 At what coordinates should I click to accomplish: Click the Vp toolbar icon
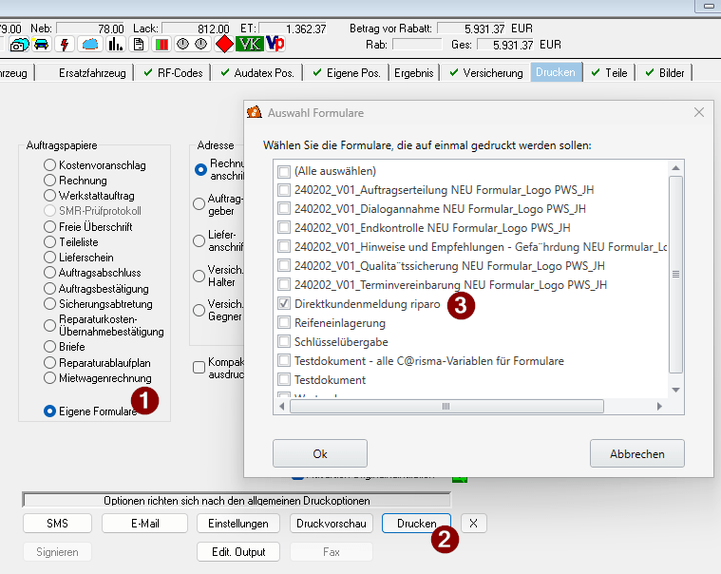pos(275,45)
